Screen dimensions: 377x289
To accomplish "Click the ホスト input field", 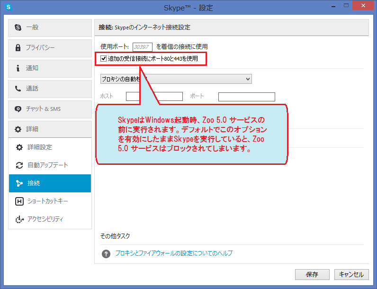I will (x=154, y=97).
